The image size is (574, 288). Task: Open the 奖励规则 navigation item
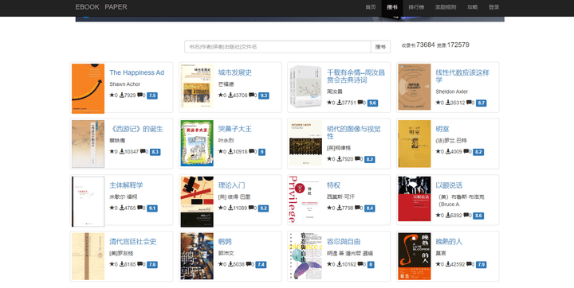click(x=446, y=7)
